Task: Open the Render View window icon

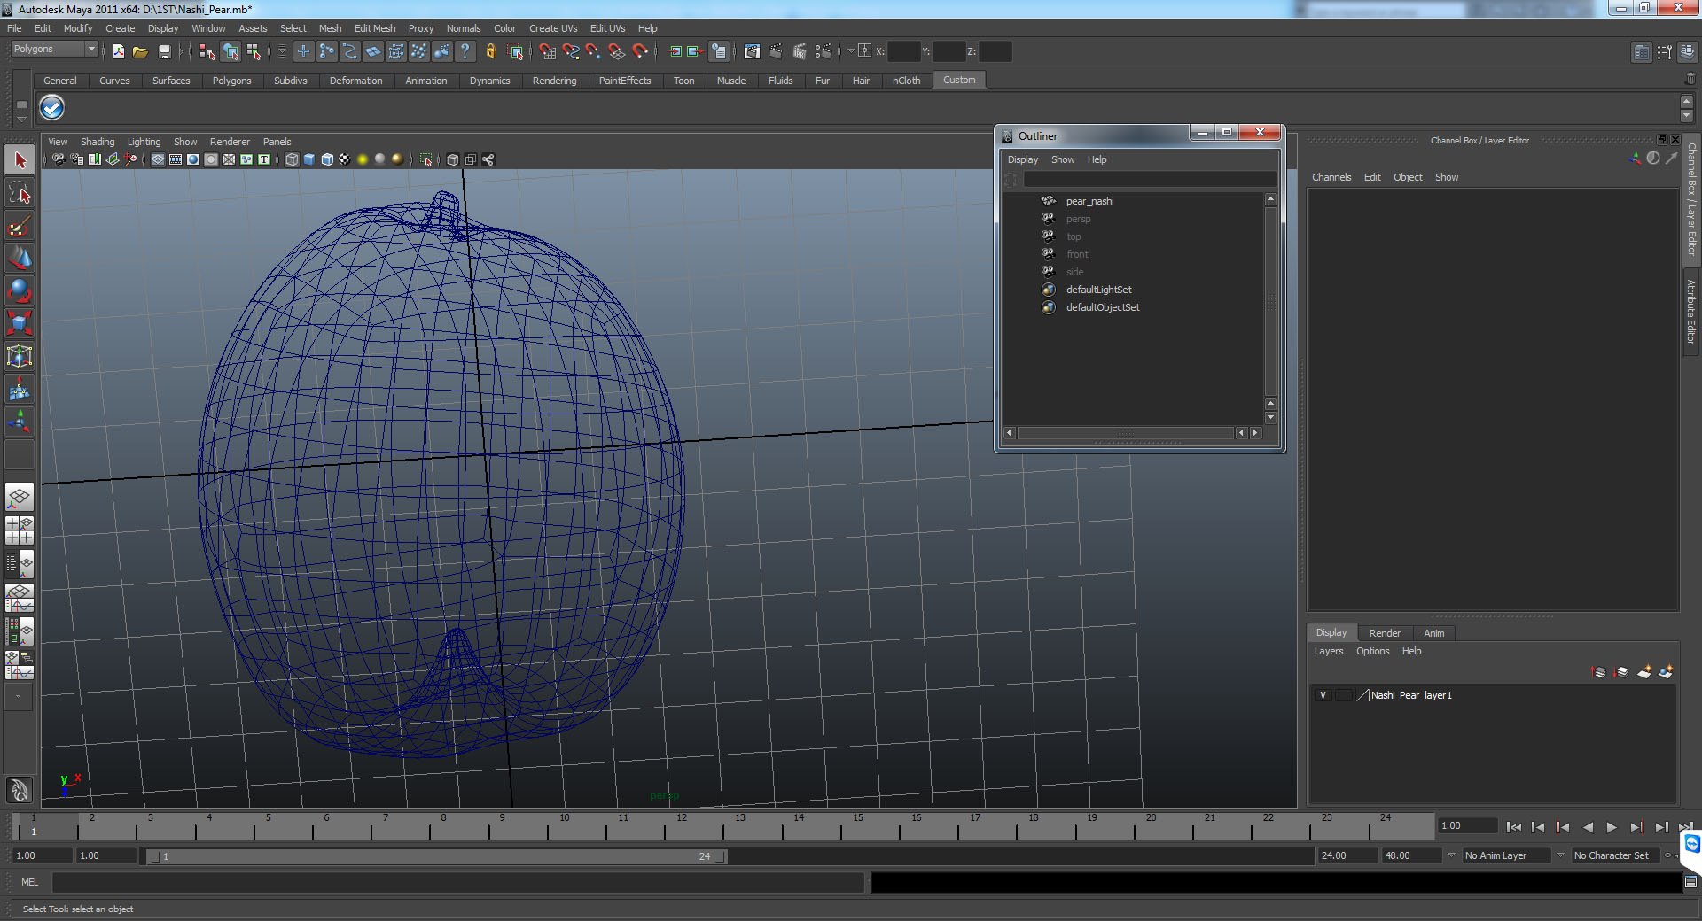Action: pyautogui.click(x=752, y=51)
